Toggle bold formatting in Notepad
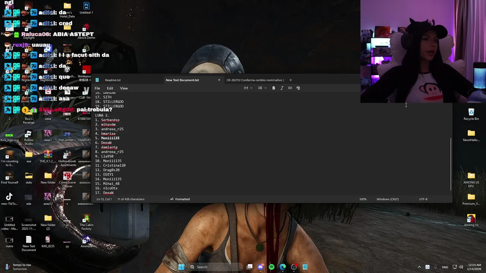Screen dimensions: 486x273 pos(273,88)
